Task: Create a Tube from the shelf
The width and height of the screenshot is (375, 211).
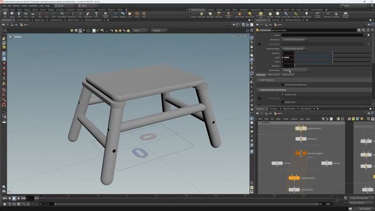Action: point(19,15)
